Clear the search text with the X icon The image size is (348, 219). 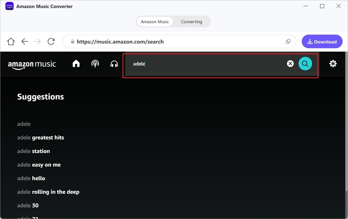tap(290, 64)
